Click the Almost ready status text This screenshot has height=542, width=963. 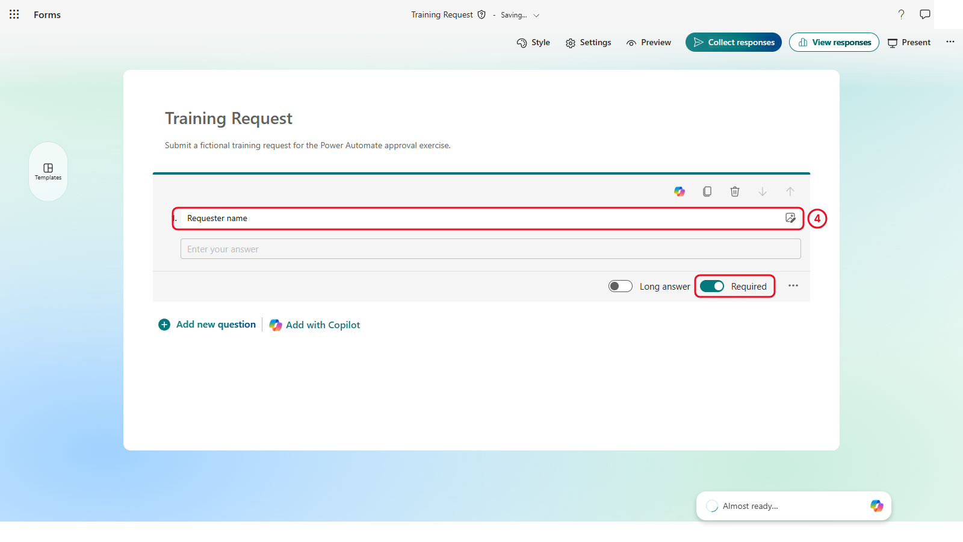[751, 506]
